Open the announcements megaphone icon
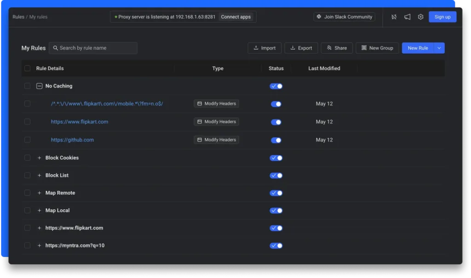Viewport: 471px width, 278px height. (407, 17)
